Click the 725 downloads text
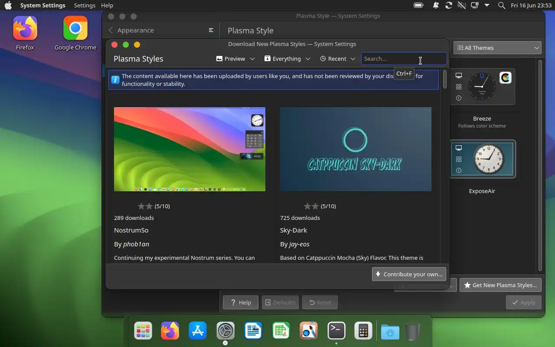The image size is (555, 347). point(300,218)
